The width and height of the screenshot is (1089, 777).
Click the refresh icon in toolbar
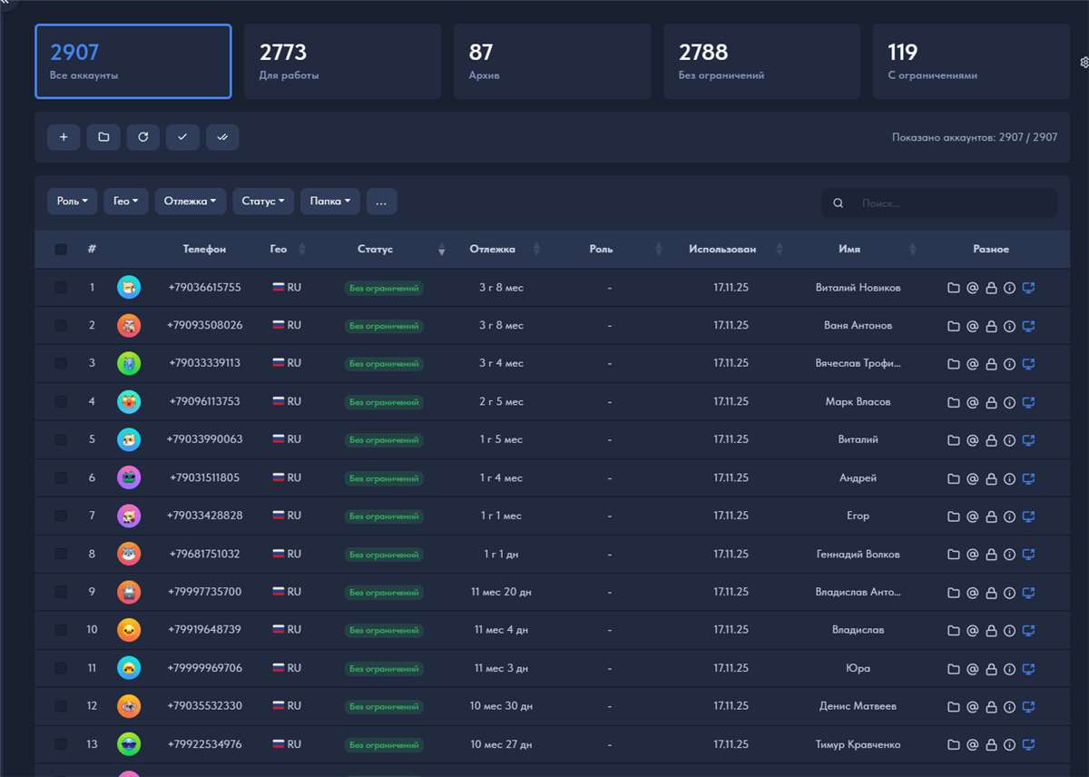[143, 137]
